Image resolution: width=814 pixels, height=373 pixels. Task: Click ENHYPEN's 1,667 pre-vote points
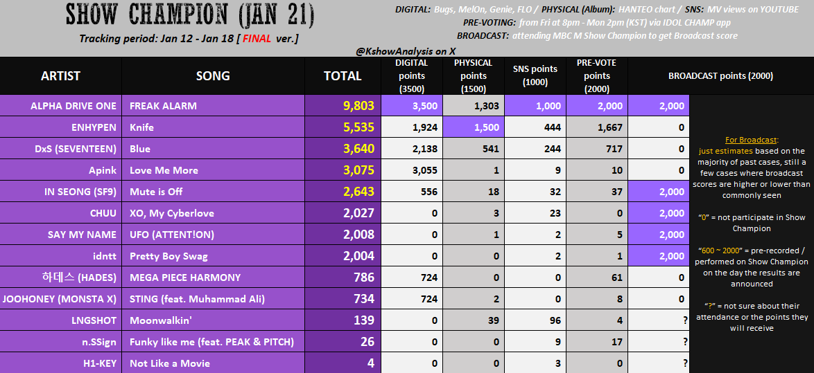click(596, 127)
